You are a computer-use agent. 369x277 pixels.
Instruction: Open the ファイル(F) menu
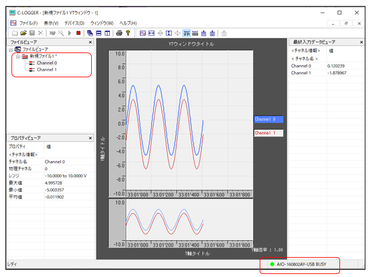[x=28, y=23]
